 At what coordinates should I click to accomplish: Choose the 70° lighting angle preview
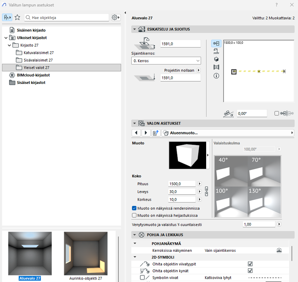click(x=264, y=170)
